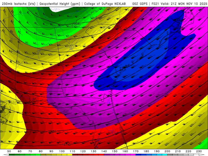This screenshot has width=208, height=156.
Task: Click the 220 value on the legend
Action: click(x=188, y=151)
